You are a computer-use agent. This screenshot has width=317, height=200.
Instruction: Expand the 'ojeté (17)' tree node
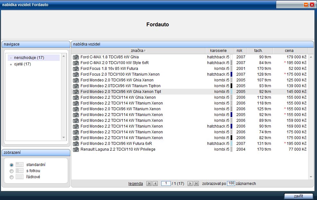point(11,64)
